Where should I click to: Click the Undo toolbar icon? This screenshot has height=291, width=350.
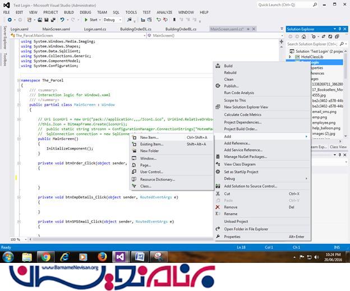pyautogui.click(x=62, y=20)
